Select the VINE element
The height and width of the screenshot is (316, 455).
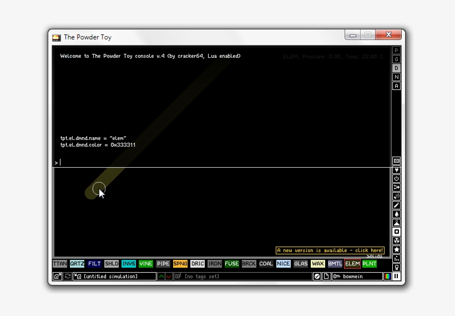tap(146, 264)
